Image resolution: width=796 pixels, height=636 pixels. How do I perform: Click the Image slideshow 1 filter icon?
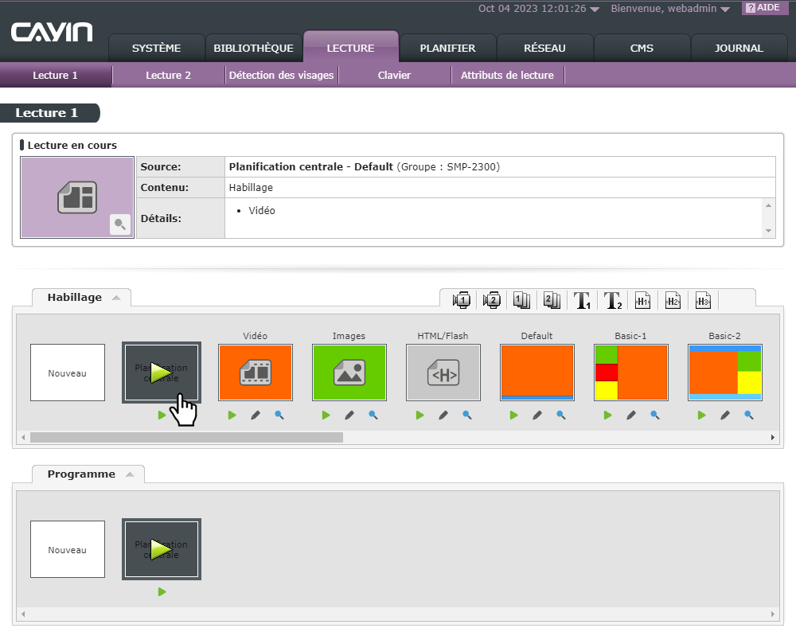point(521,300)
